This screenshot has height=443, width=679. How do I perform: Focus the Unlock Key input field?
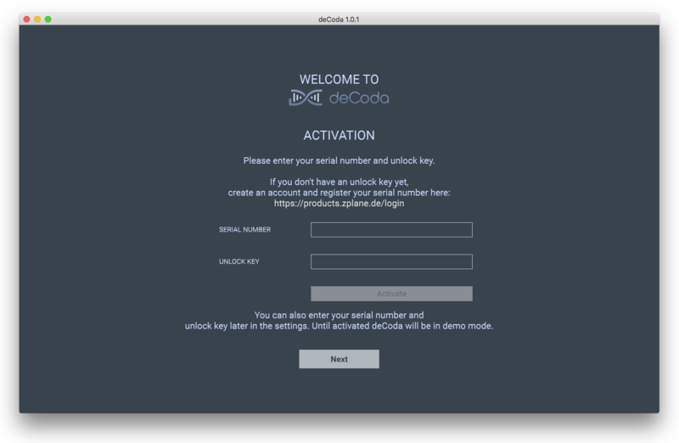pyautogui.click(x=391, y=261)
